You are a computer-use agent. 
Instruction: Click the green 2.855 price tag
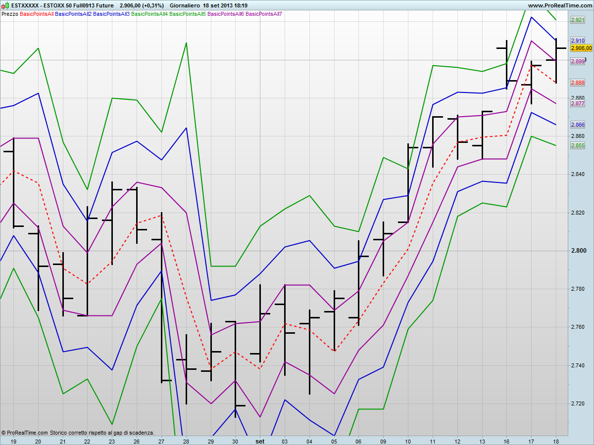pos(578,145)
